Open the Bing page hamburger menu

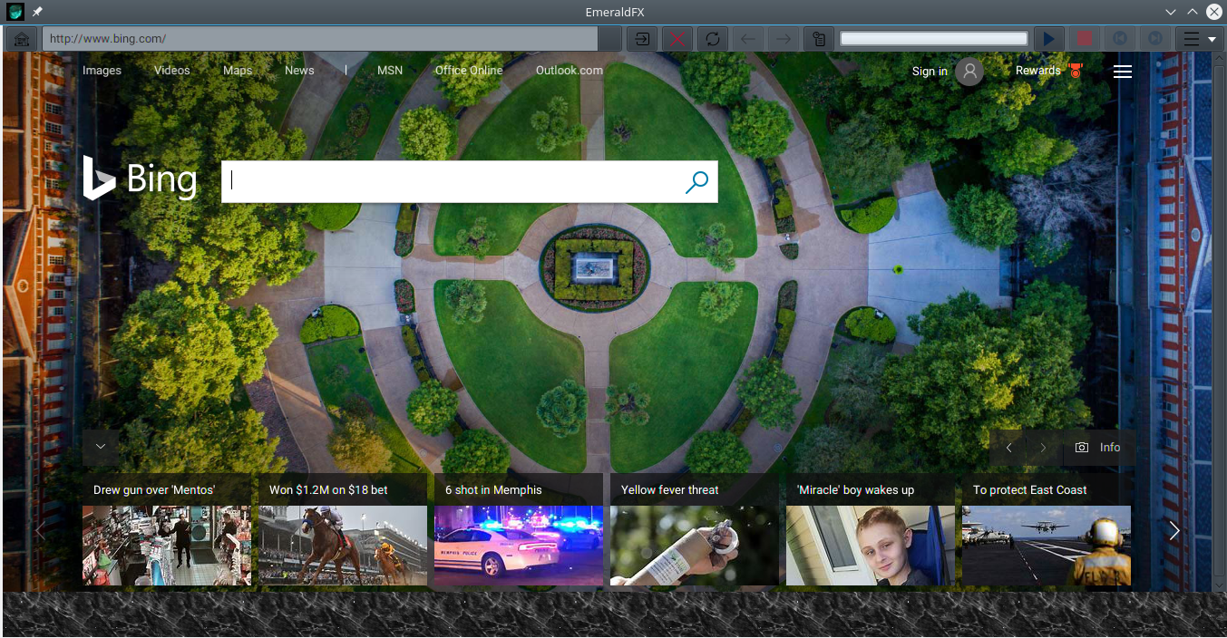point(1123,72)
